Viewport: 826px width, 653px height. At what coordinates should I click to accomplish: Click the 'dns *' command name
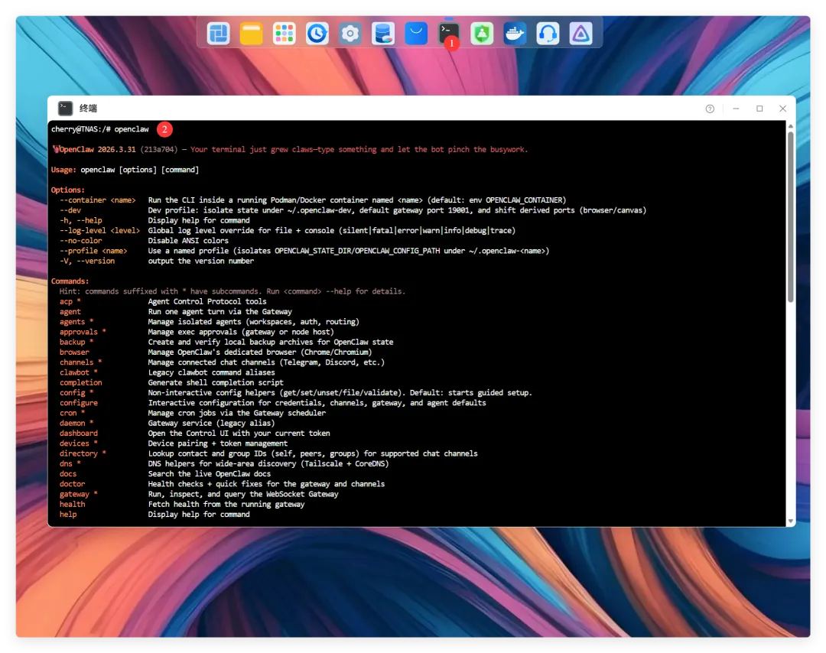[x=70, y=463]
